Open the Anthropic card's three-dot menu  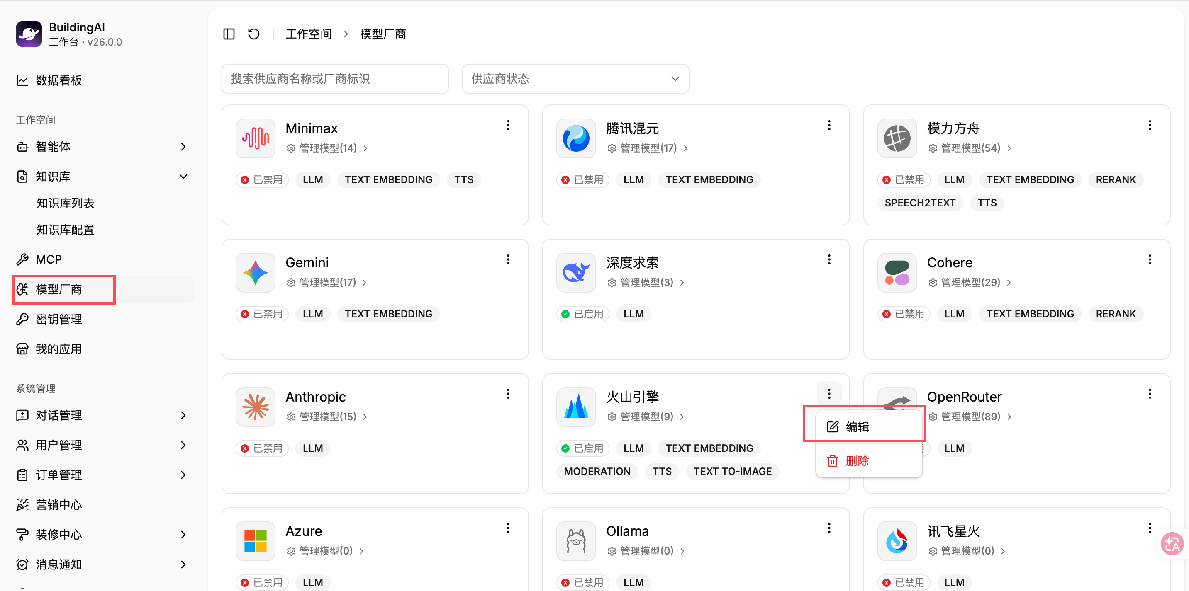point(508,394)
